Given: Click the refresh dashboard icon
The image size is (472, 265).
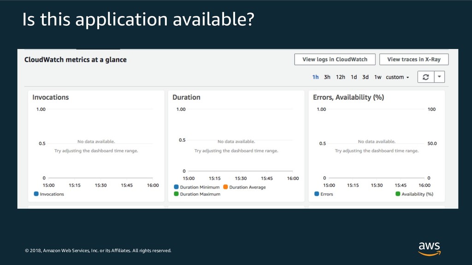Looking at the screenshot, I should tap(425, 77).
